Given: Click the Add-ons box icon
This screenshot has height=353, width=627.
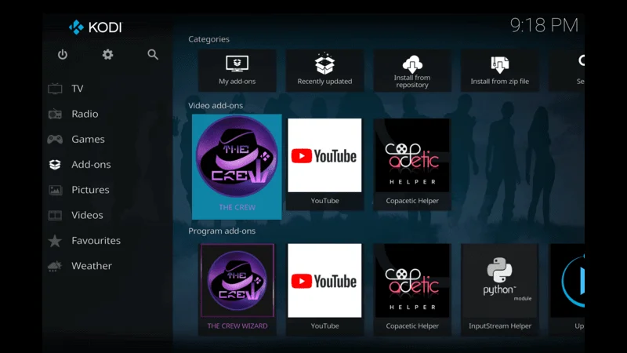Looking at the screenshot, I should point(55,165).
